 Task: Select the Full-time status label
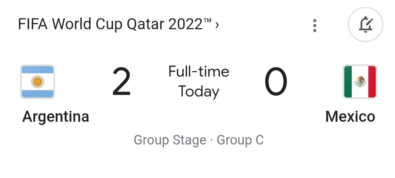point(199,72)
